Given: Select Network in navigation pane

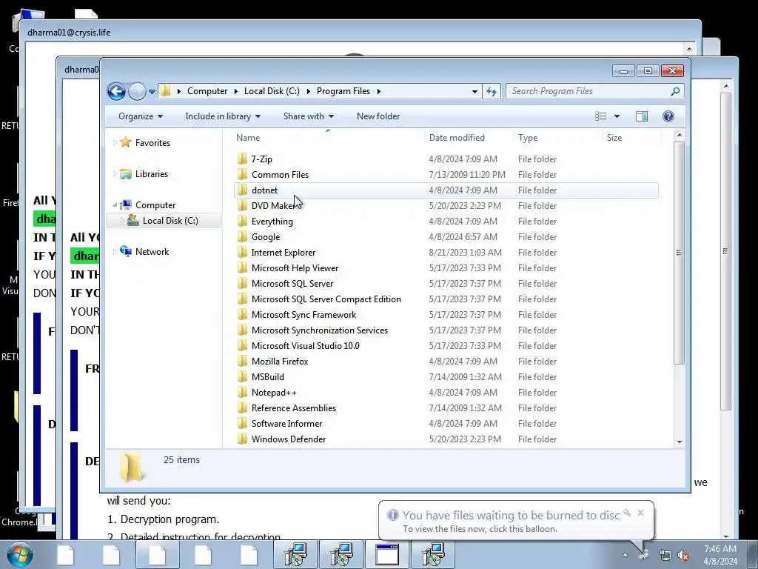Looking at the screenshot, I should click(152, 252).
